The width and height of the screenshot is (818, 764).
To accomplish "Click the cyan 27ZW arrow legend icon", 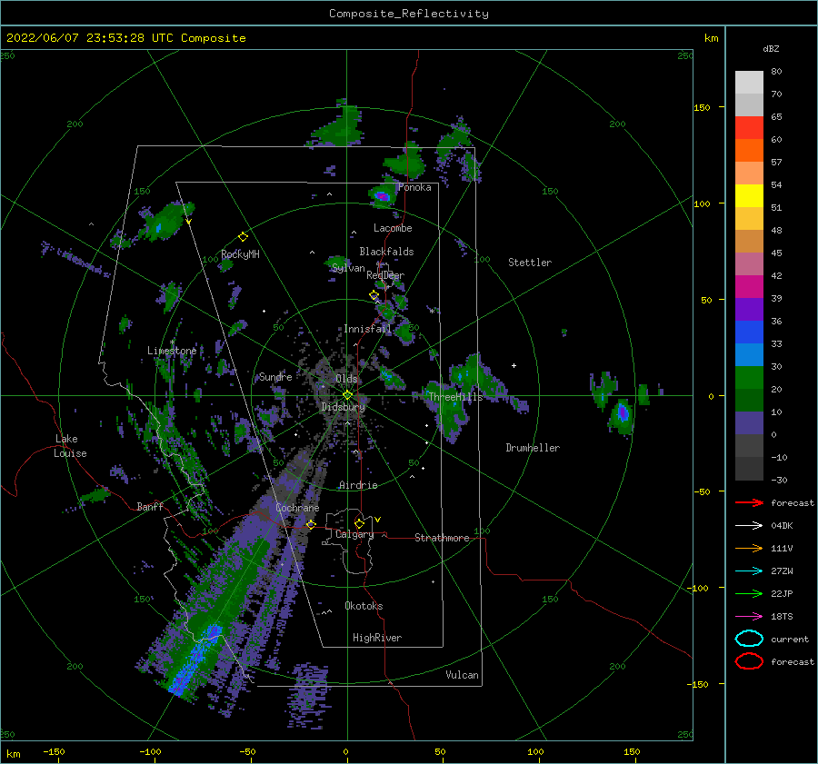I will (749, 571).
